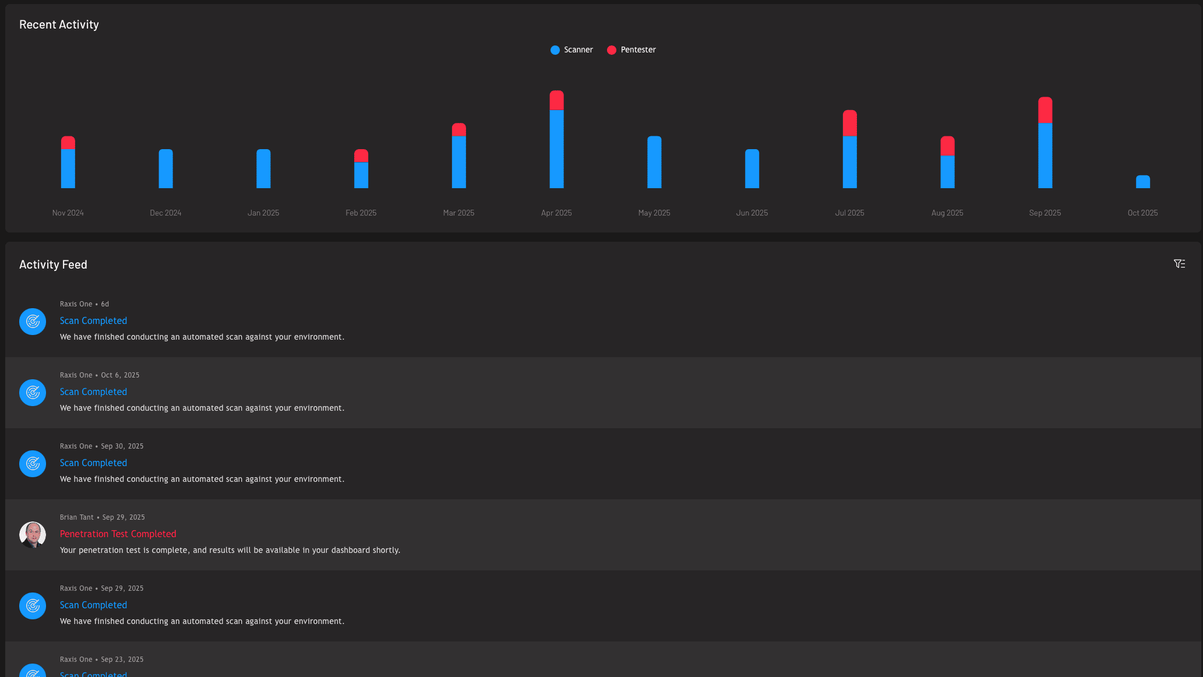
Task: Click the scan icon on the Sep 30 entry
Action: tap(32, 463)
